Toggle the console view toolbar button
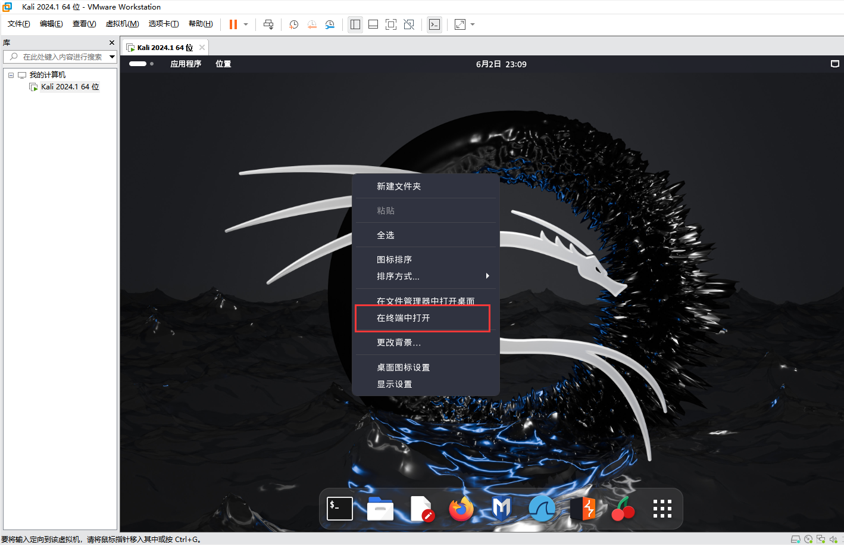 point(434,24)
